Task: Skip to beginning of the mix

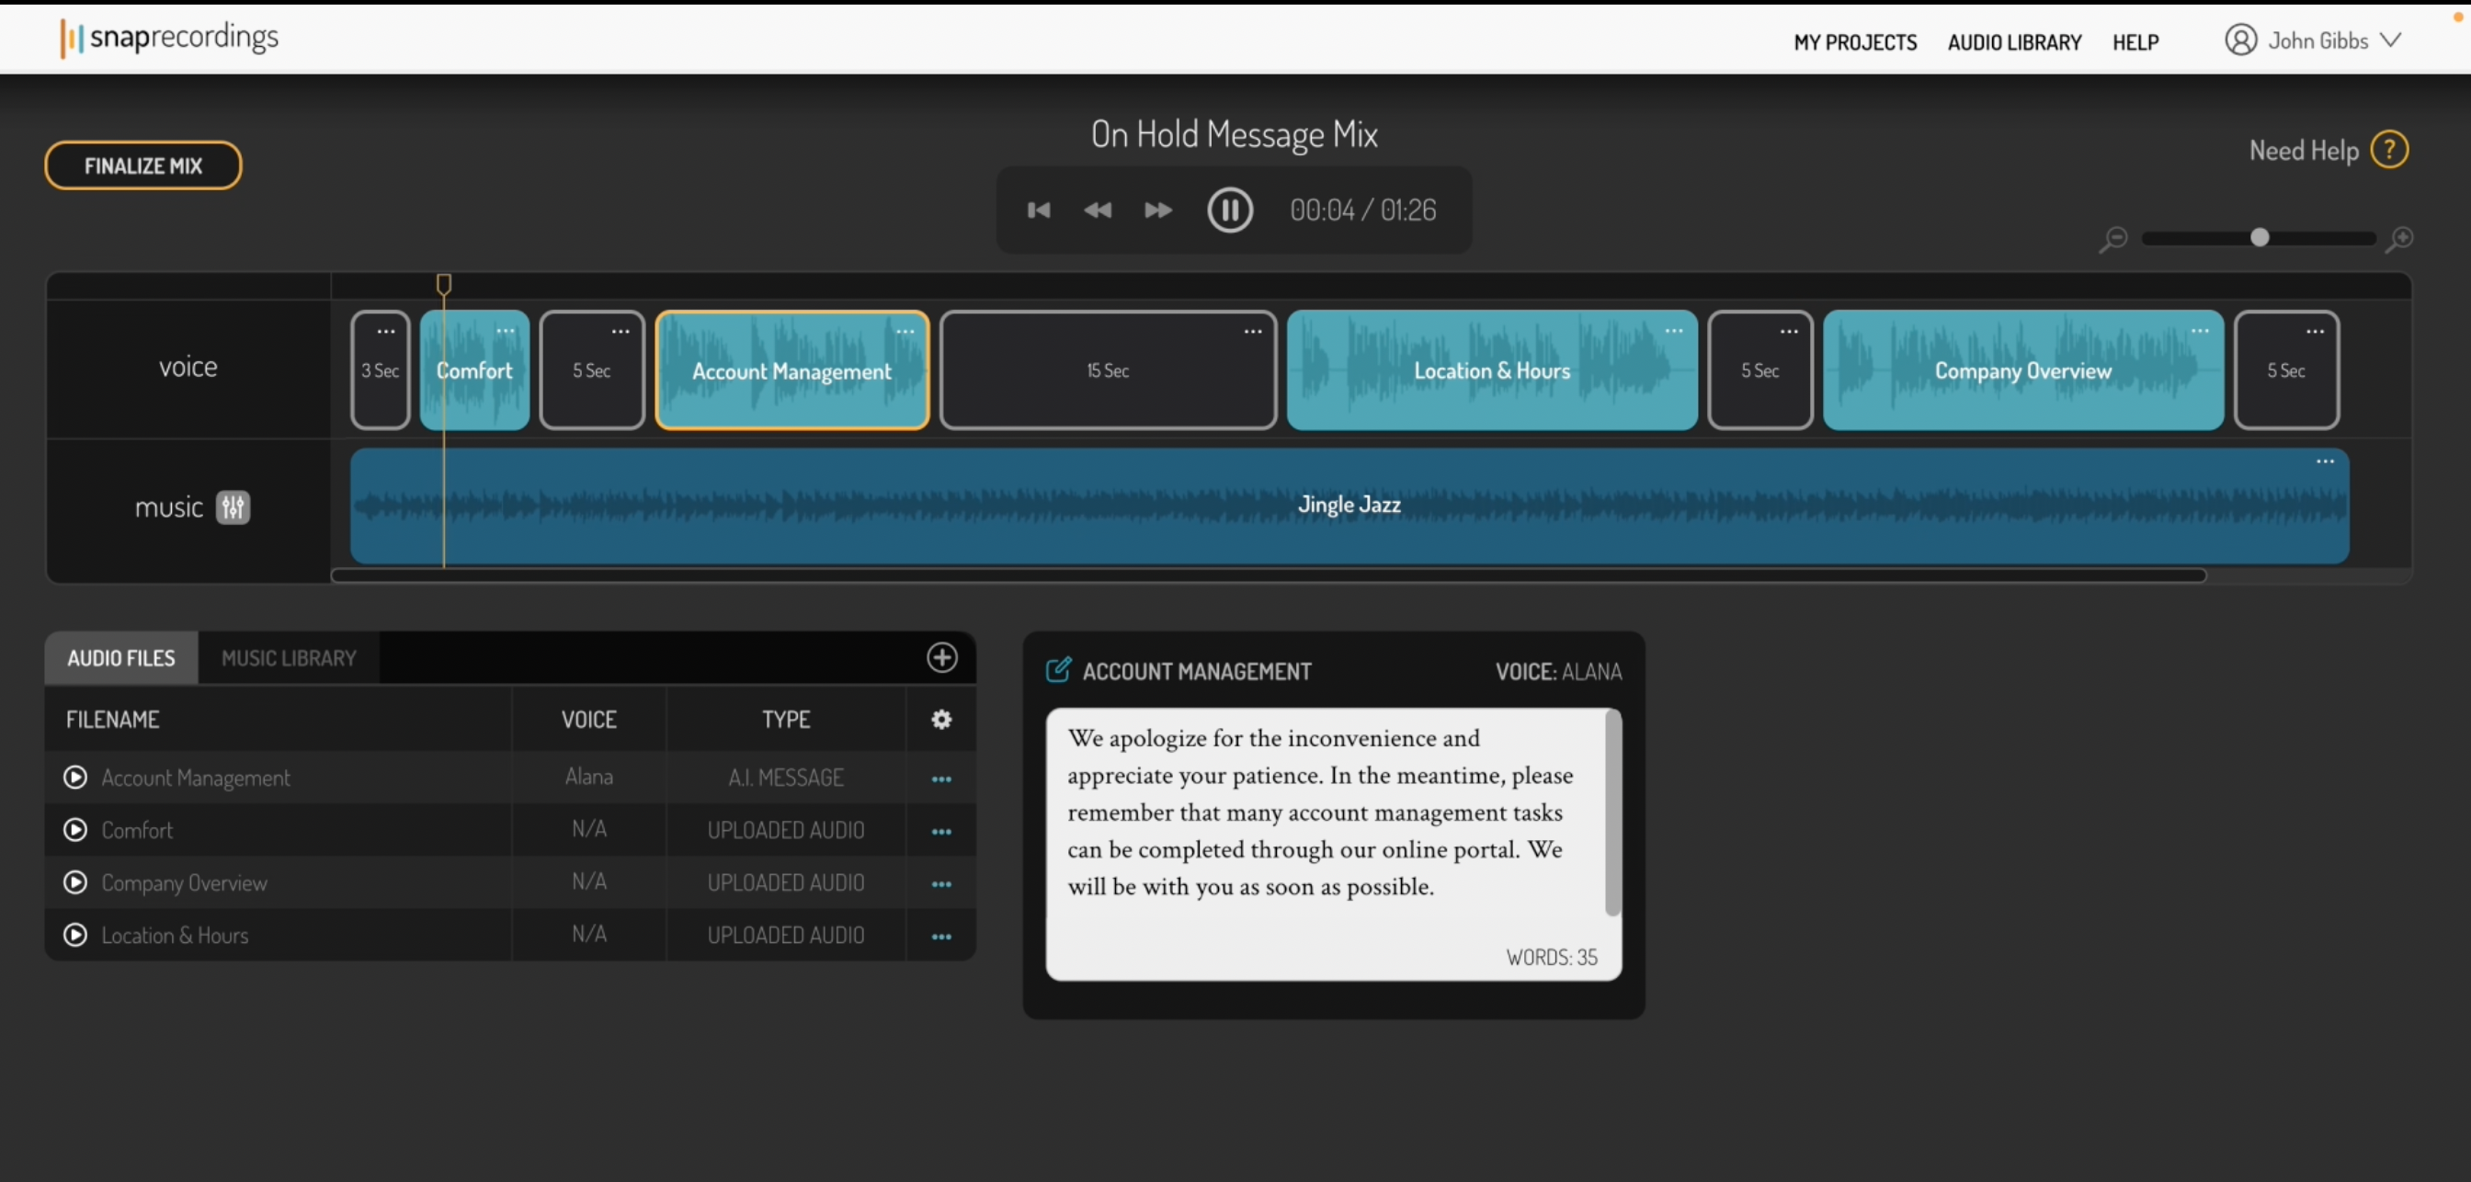Action: (x=1038, y=210)
